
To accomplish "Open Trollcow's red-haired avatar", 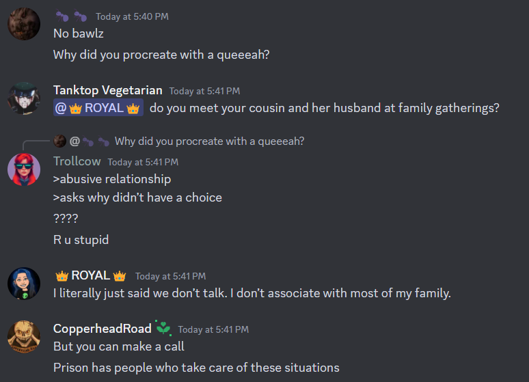I will (24, 169).
